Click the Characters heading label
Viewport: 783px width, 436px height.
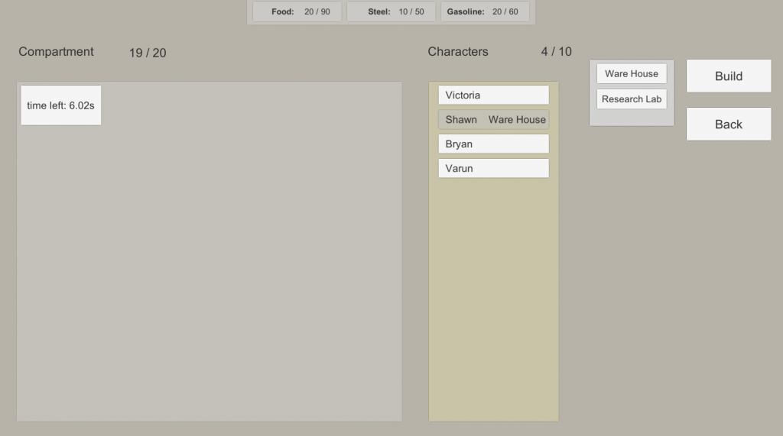pos(458,51)
